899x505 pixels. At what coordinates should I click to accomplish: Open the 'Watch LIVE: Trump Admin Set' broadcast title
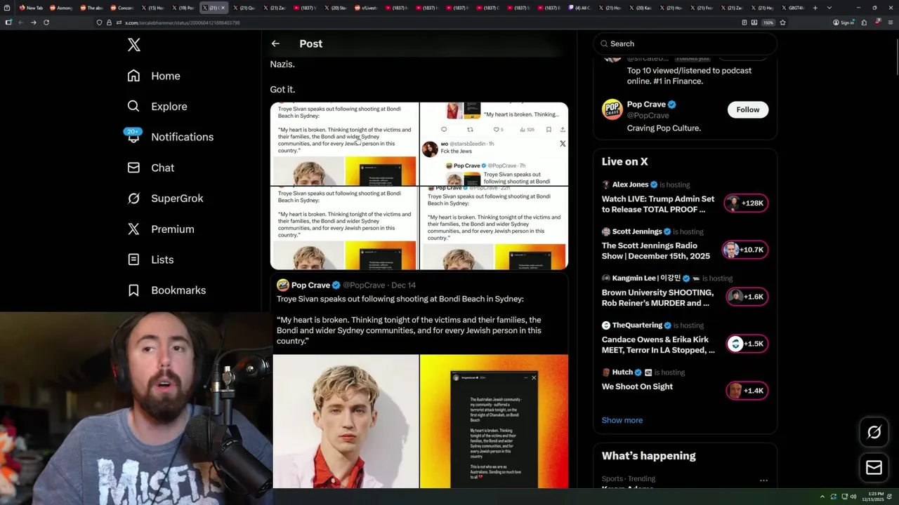point(658,204)
